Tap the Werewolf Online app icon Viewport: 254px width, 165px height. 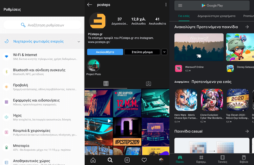[x=178, y=68]
